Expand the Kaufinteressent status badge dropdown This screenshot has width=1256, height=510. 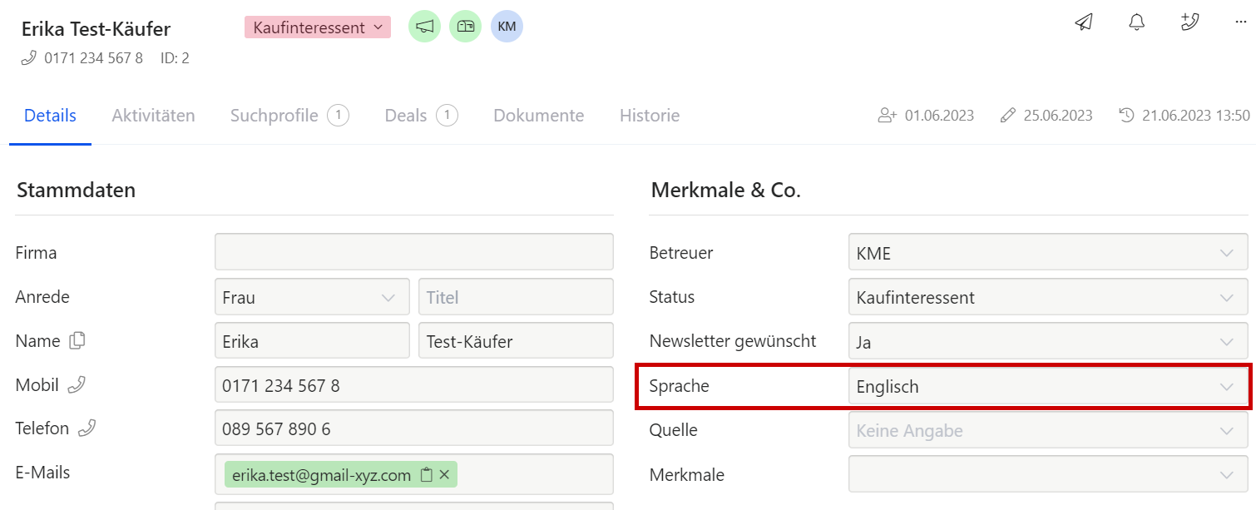coord(317,27)
